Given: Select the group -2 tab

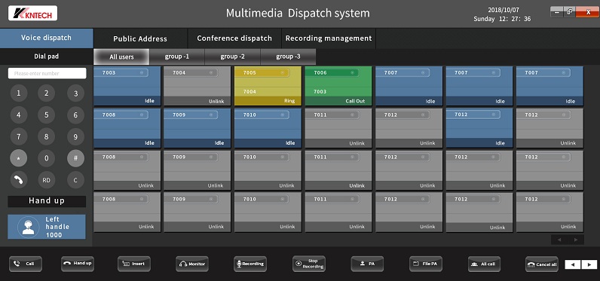Looking at the screenshot, I should (233, 57).
